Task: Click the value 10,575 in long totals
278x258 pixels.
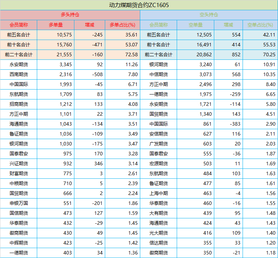Action: (x=64, y=35)
